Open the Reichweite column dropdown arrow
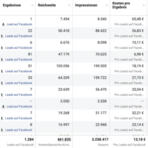The width and height of the screenshot is (148, 148). click(69, 5)
